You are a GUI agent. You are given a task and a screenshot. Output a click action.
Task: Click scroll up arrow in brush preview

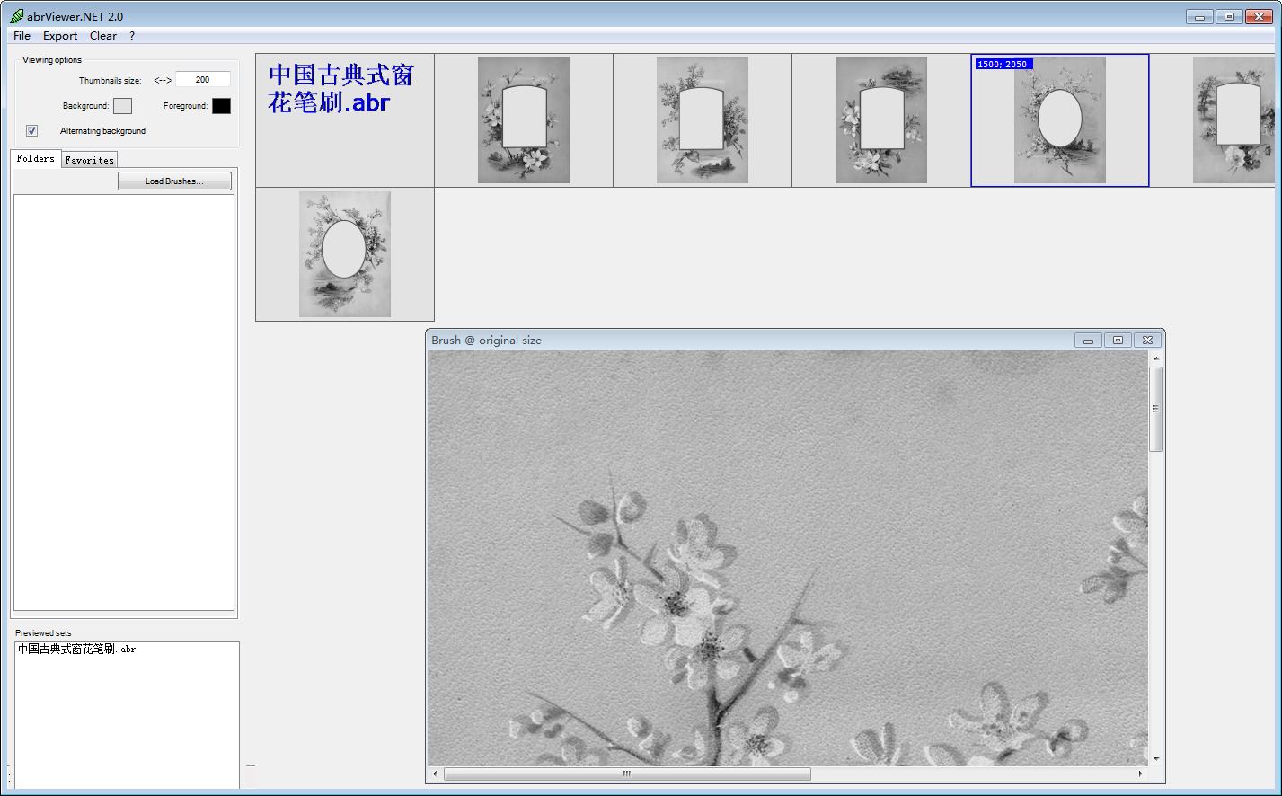click(x=1156, y=358)
